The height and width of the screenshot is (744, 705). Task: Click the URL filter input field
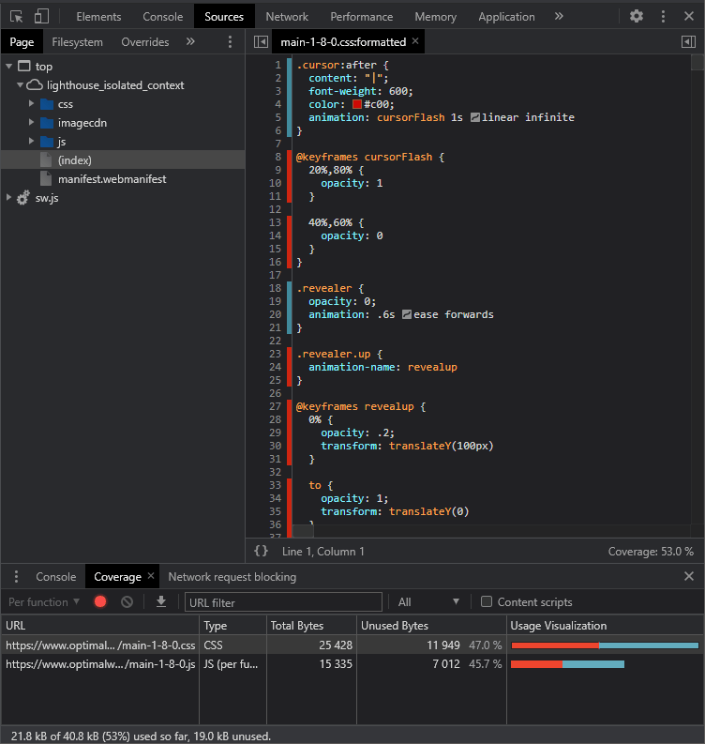point(283,602)
